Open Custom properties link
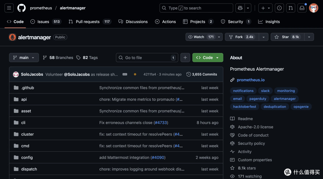Image resolution: width=323 pixels, height=179 pixels. pyautogui.click(x=255, y=160)
